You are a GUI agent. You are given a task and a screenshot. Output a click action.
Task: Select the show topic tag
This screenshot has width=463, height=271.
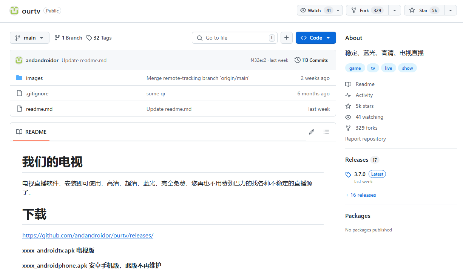click(407, 68)
